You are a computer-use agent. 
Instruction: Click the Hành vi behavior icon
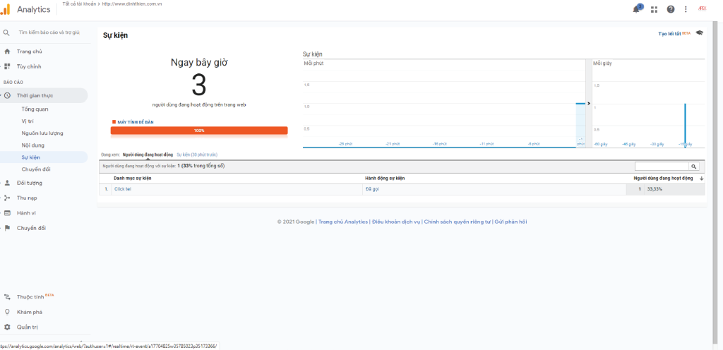pyautogui.click(x=7, y=213)
